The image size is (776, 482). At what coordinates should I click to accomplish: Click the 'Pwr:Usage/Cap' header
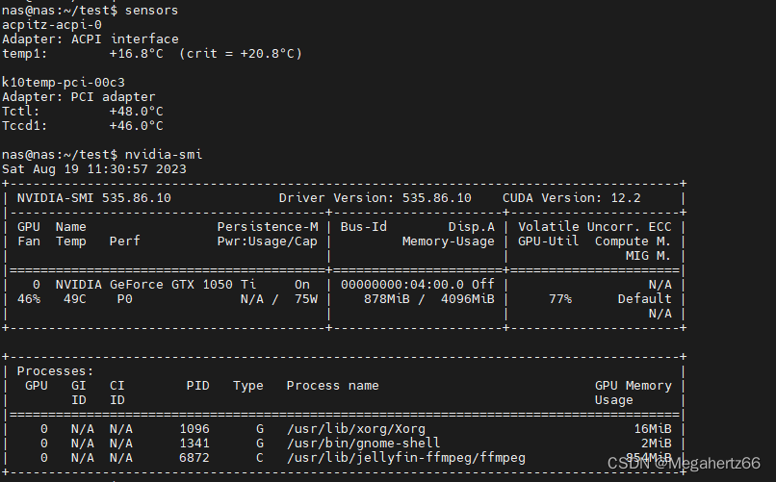coord(268,241)
